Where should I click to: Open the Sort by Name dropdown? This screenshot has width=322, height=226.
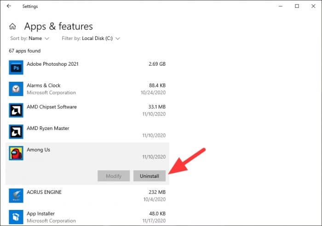pos(29,38)
